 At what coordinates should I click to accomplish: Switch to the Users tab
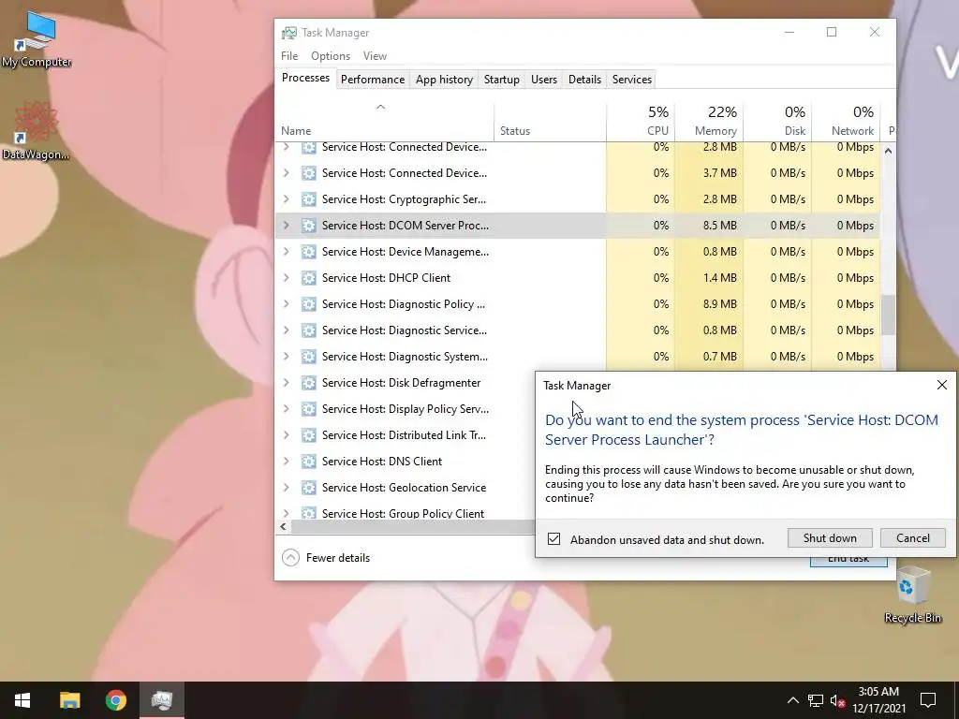coord(544,80)
